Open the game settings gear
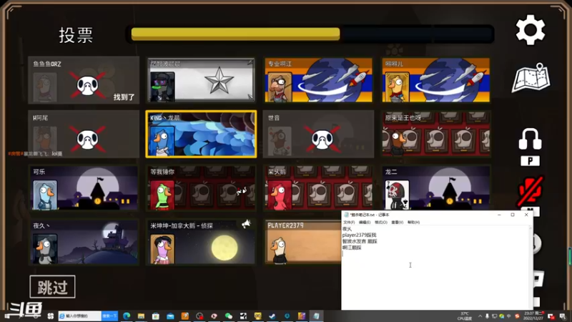This screenshot has height=322, width=572. point(530,30)
